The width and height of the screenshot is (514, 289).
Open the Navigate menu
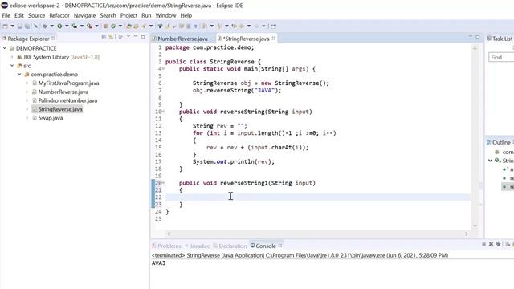tap(84, 15)
